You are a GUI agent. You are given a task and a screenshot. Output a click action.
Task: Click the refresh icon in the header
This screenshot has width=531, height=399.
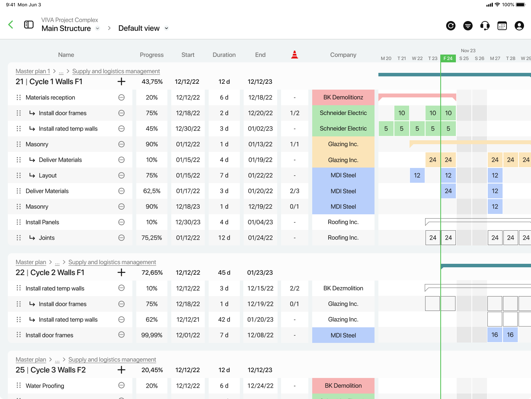(451, 26)
